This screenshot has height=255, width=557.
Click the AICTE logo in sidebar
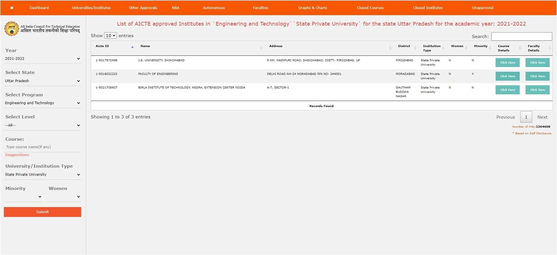point(11,29)
